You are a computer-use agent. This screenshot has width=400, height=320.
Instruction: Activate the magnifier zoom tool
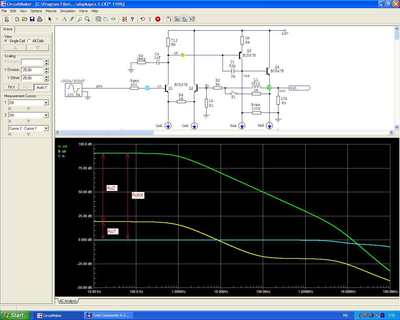coord(87,19)
